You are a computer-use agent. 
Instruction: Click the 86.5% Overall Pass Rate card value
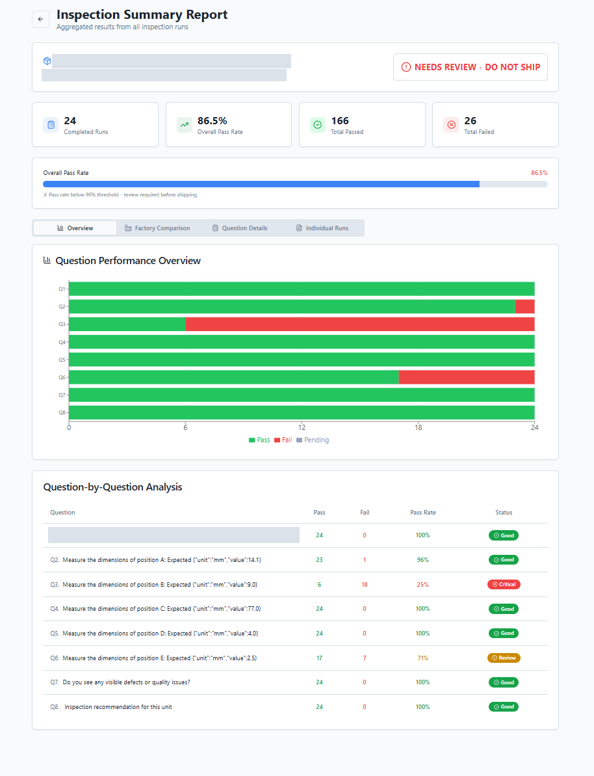pyautogui.click(x=212, y=121)
